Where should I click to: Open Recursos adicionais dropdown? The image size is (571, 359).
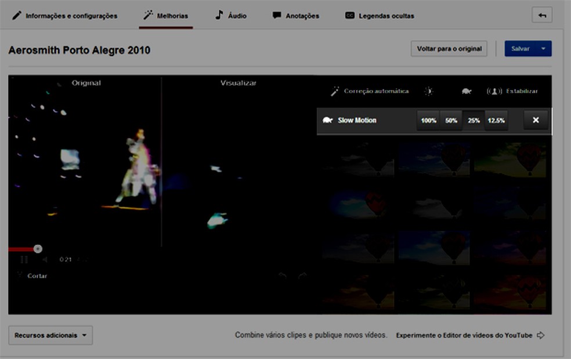[x=50, y=335]
